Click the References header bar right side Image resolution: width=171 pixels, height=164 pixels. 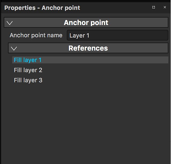(138, 48)
